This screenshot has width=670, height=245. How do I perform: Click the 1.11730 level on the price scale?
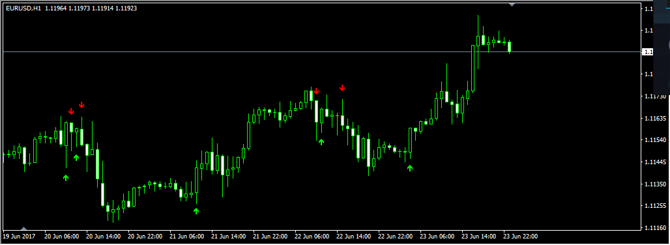(655, 96)
